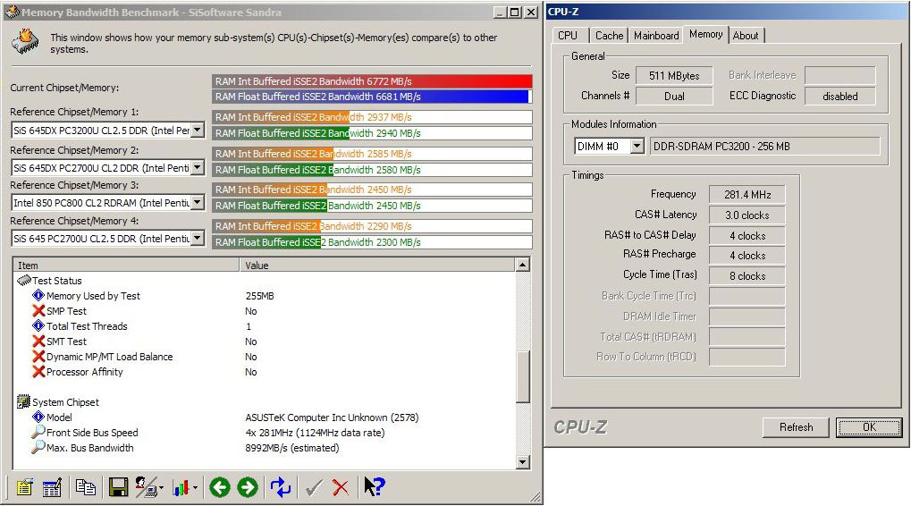The width and height of the screenshot is (911, 506).
Task: Switch to the CPU tab in CPU-Z
Action: (x=568, y=36)
